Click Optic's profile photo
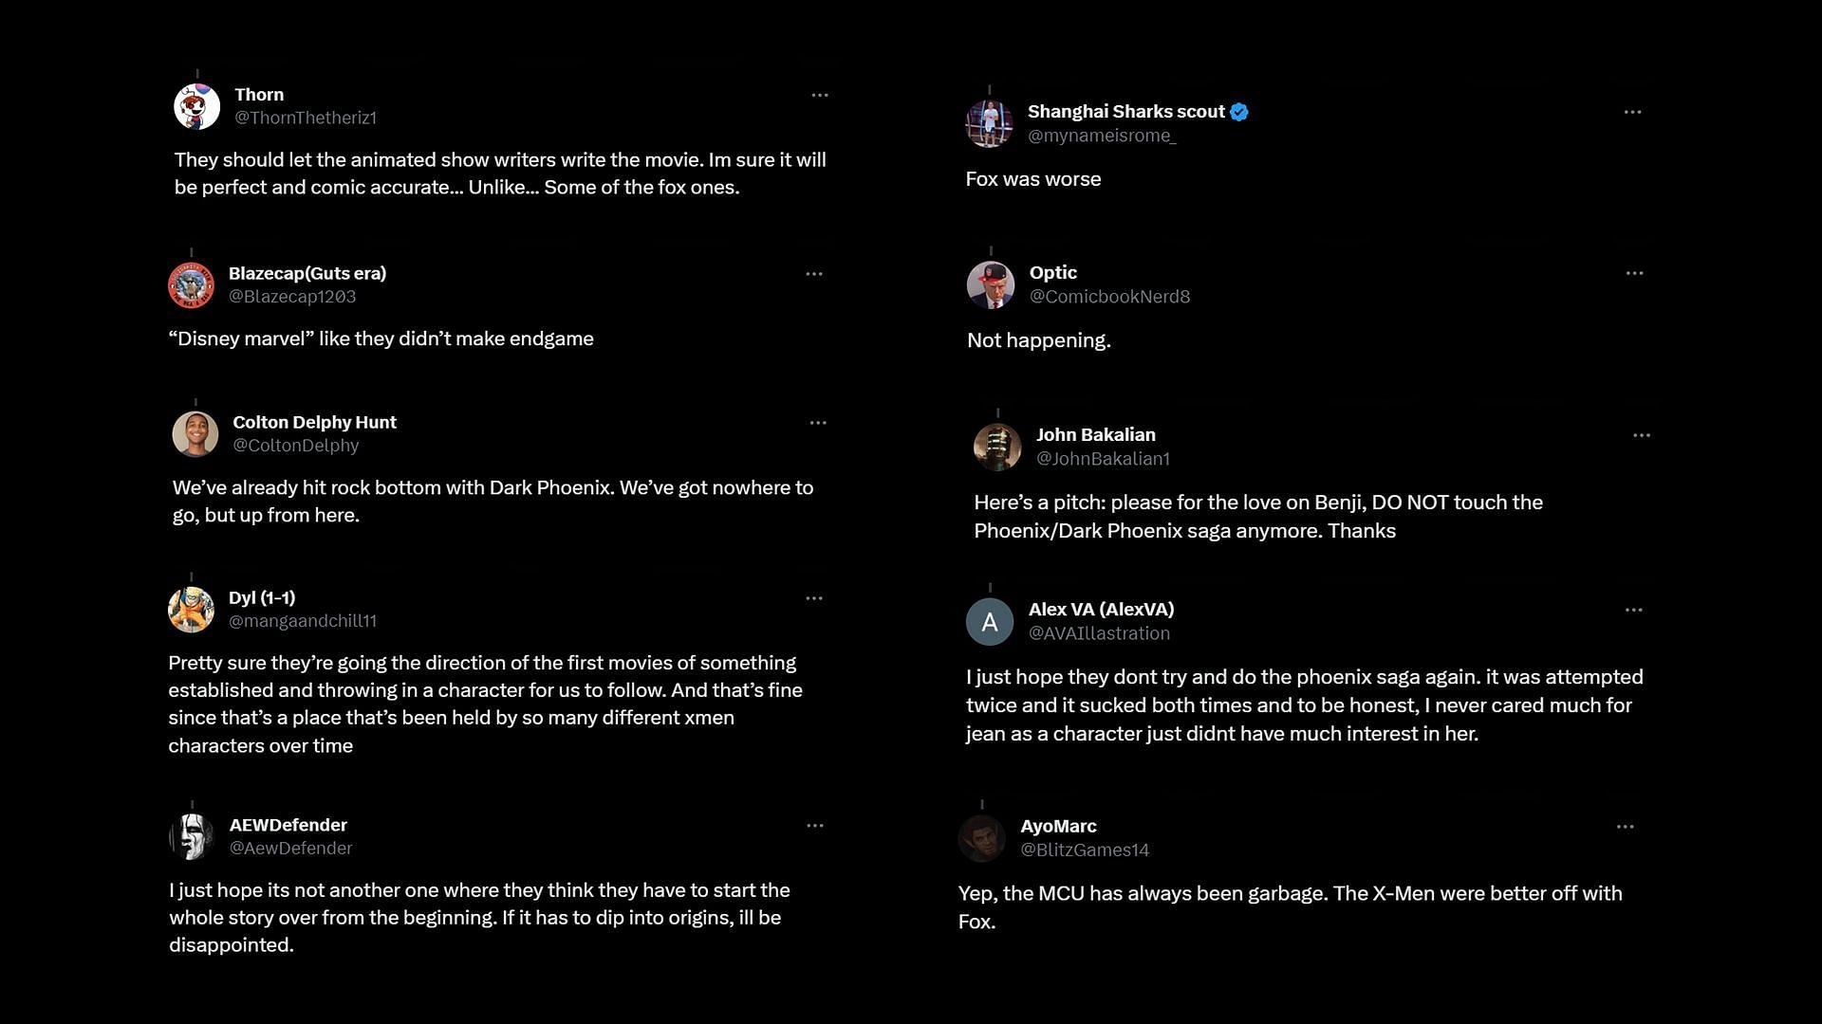This screenshot has height=1024, width=1822. [991, 284]
